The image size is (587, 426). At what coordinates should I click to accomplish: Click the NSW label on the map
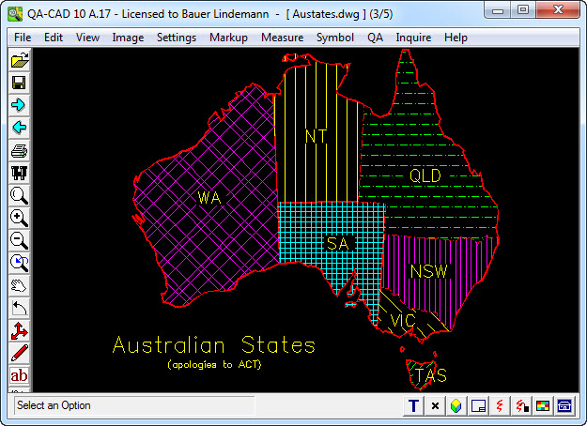pos(429,271)
